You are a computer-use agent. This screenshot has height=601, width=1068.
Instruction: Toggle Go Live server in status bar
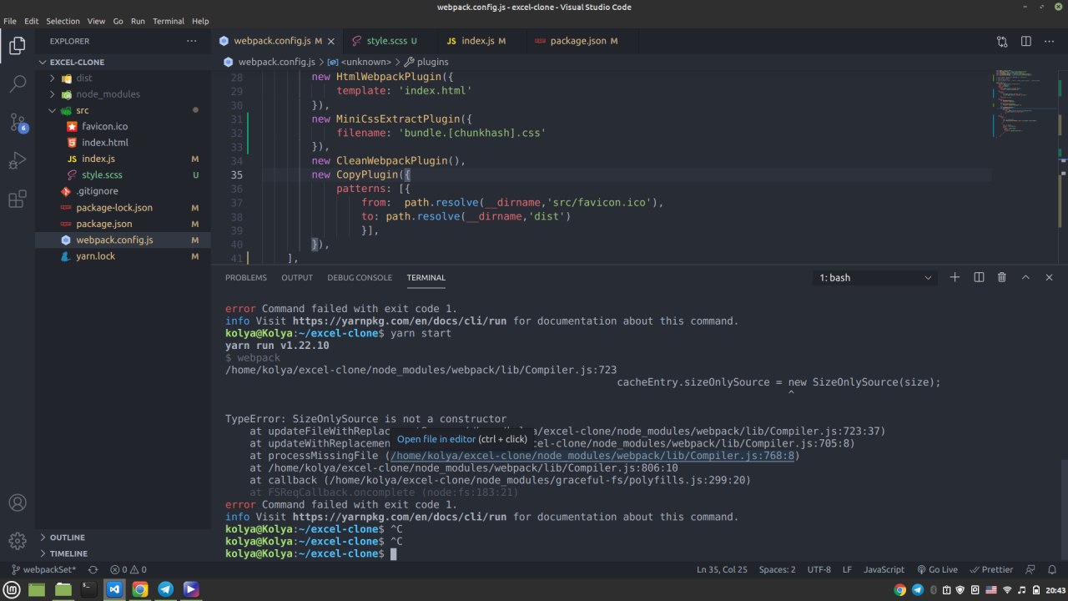(x=936, y=569)
